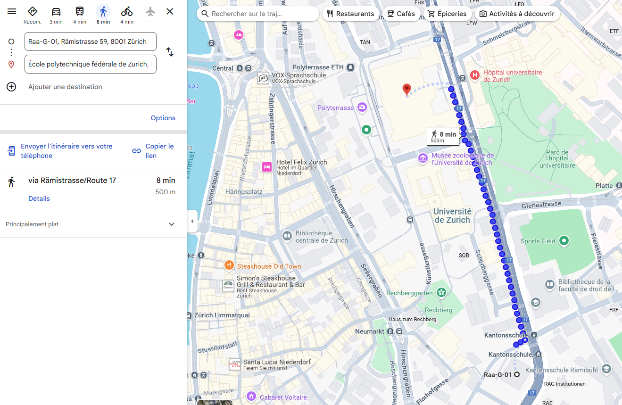Click Neumarkt transit stop icon
The image size is (622, 405).
(x=390, y=331)
